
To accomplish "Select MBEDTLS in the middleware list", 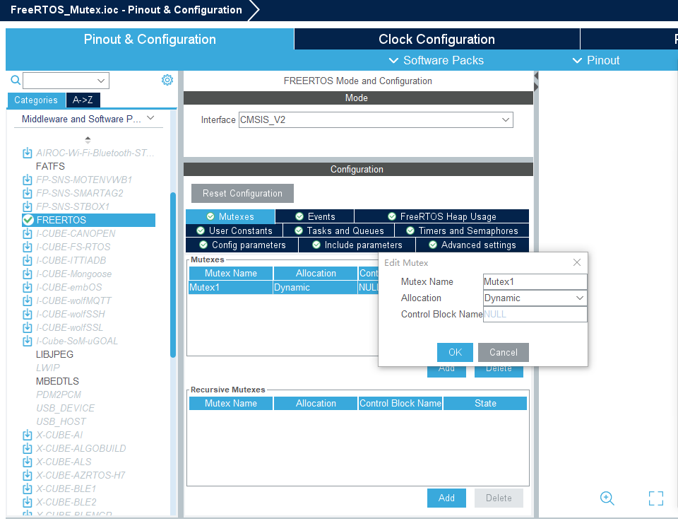I will coord(57,381).
